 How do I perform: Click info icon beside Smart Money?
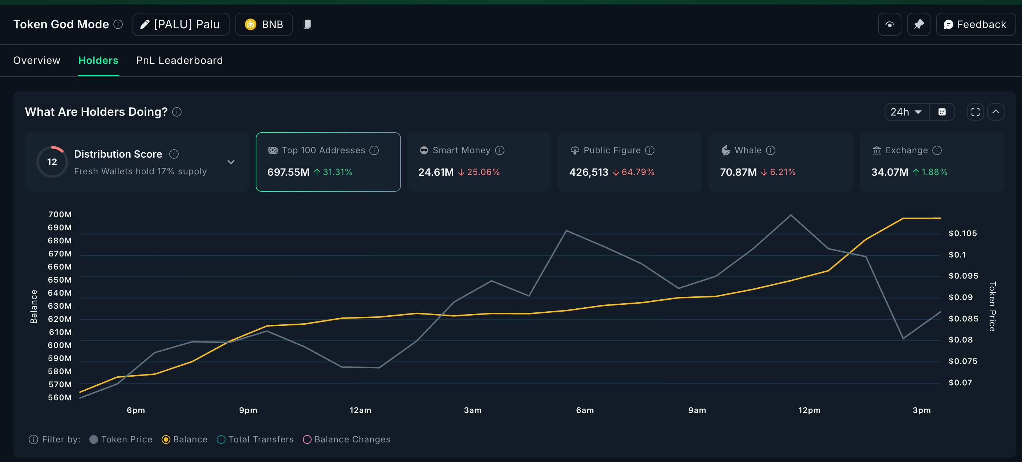500,150
